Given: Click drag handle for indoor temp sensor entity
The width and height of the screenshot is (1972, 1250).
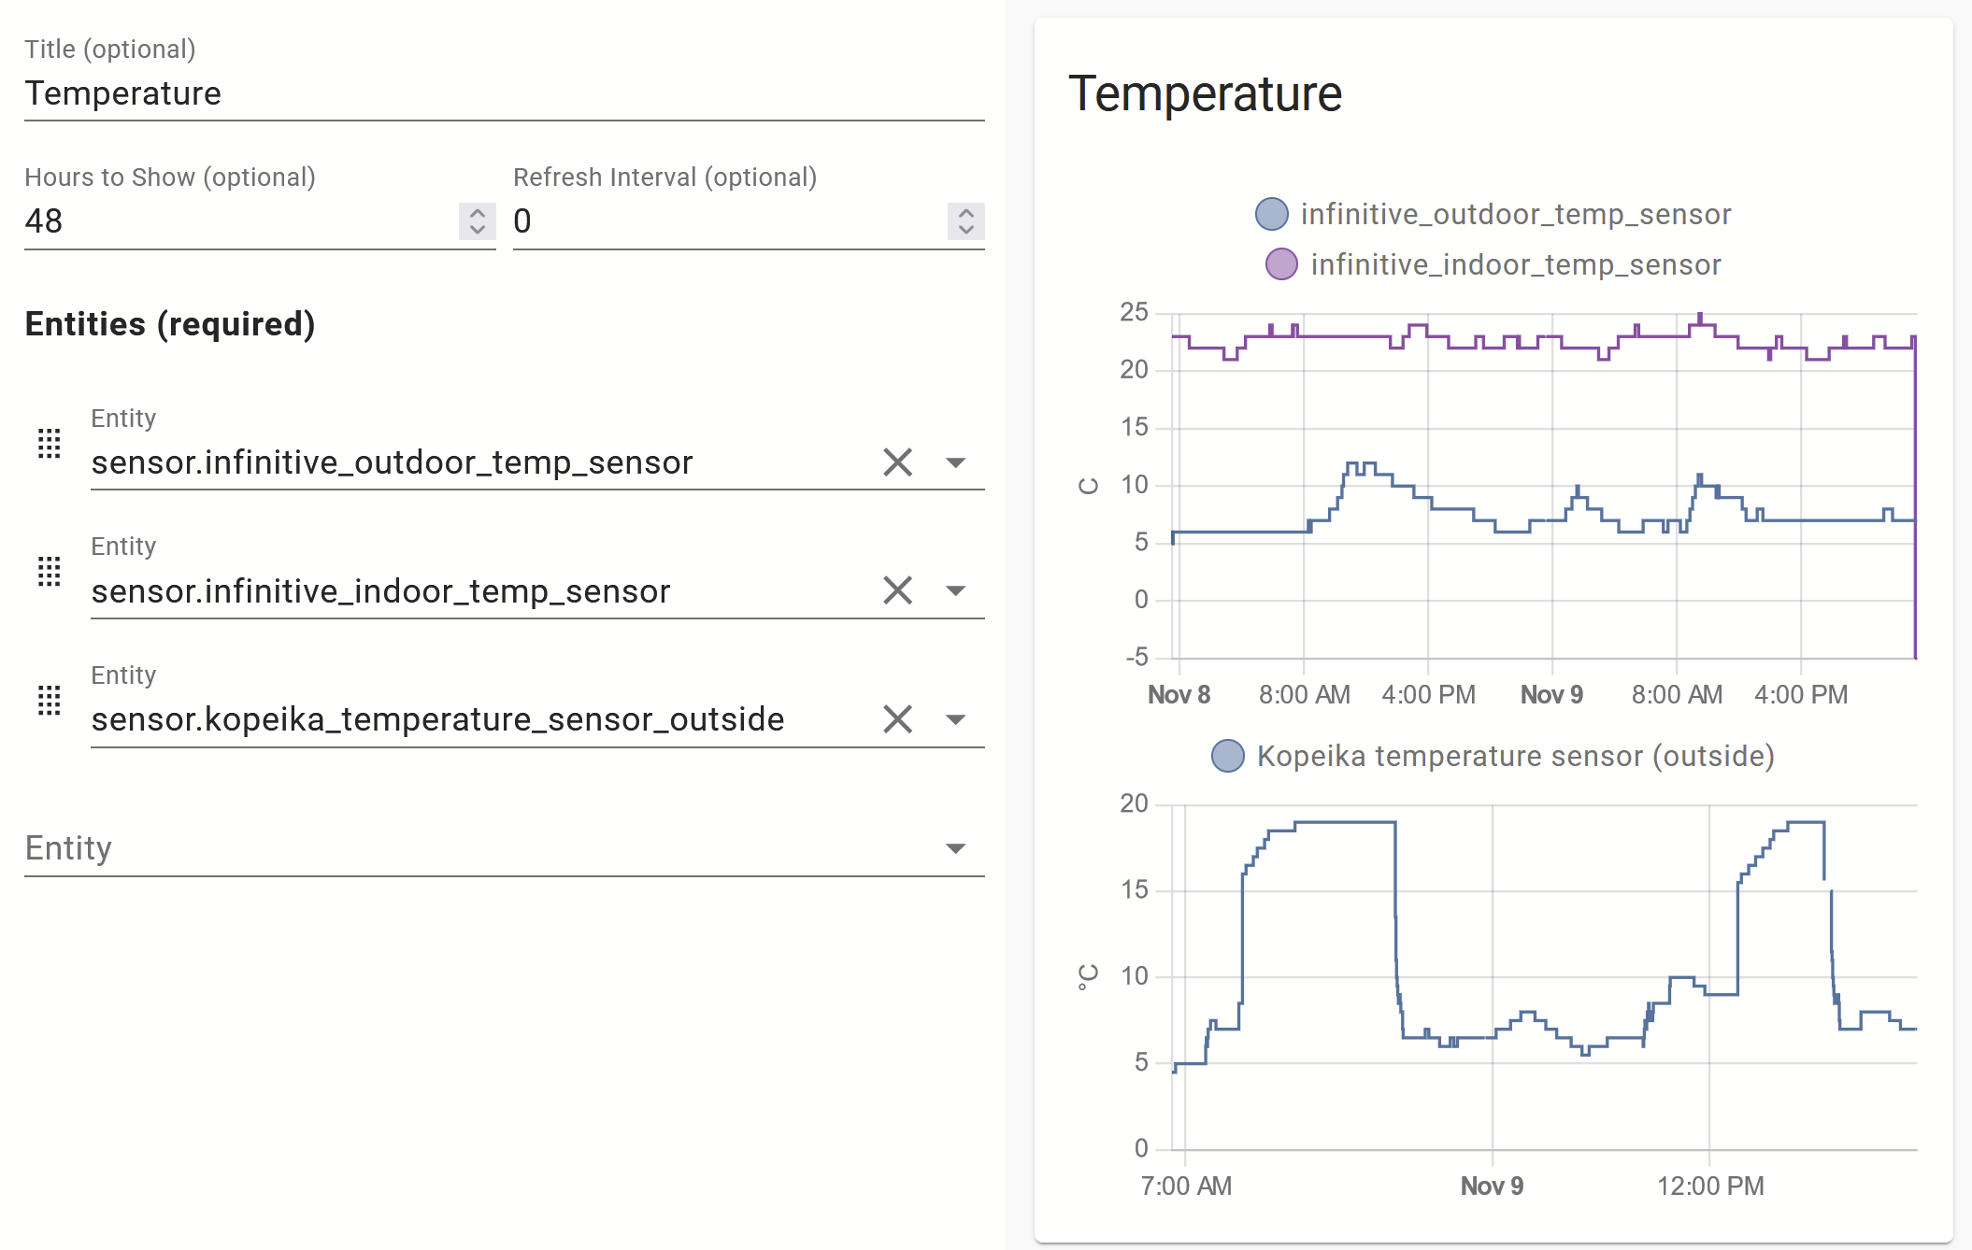Looking at the screenshot, I should tap(49, 572).
